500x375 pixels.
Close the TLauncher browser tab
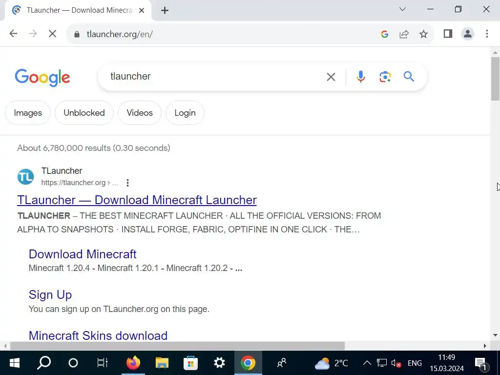click(142, 11)
